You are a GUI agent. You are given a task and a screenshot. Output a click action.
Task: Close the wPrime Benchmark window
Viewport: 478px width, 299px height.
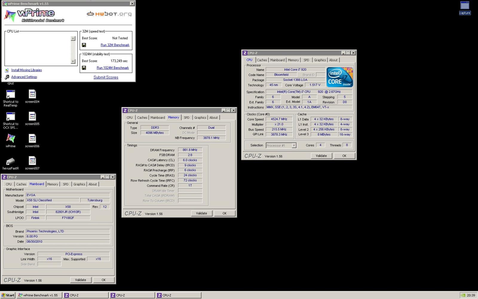click(132, 4)
